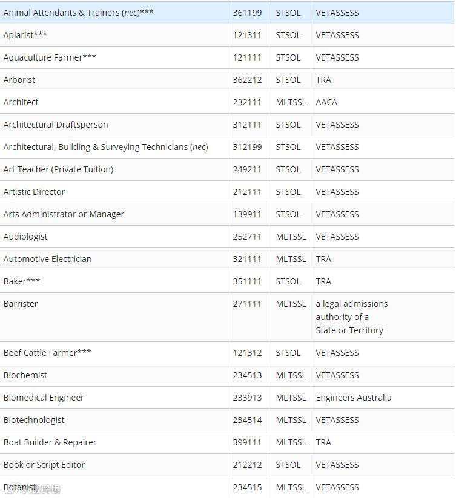This screenshot has height=498, width=456.
Task: Click Boat Builder & Repairer entry
Action: click(50, 442)
